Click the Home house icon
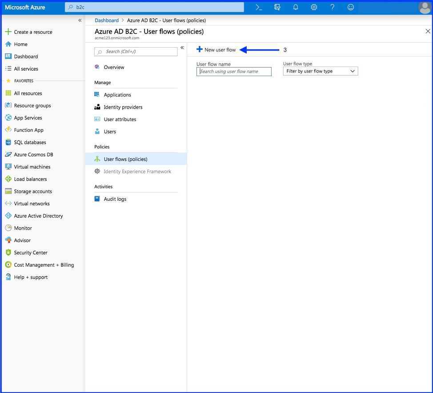This screenshot has height=393, width=433. 8,44
